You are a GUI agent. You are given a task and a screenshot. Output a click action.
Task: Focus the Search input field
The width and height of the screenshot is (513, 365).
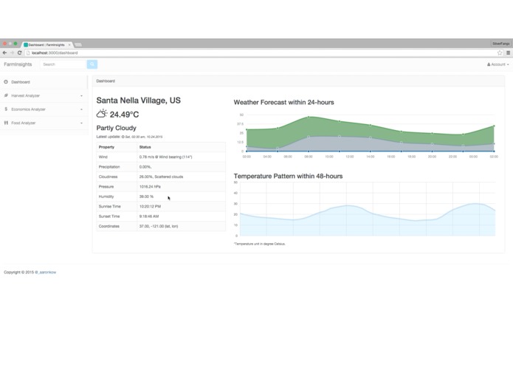point(63,64)
